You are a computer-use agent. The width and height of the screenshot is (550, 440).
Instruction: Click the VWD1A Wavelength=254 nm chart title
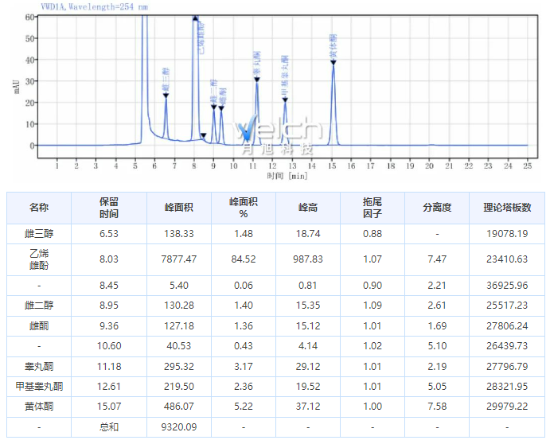tap(83, 6)
